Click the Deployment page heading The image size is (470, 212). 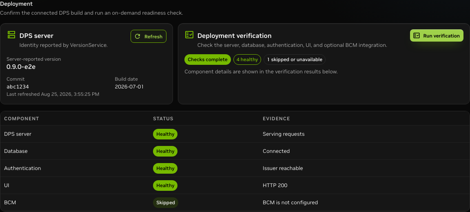click(x=16, y=4)
